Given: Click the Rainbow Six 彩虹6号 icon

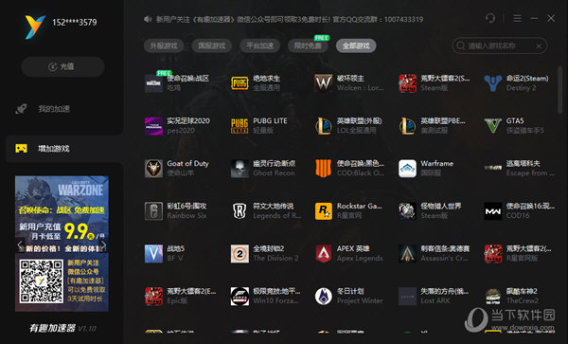Looking at the screenshot, I should (153, 211).
